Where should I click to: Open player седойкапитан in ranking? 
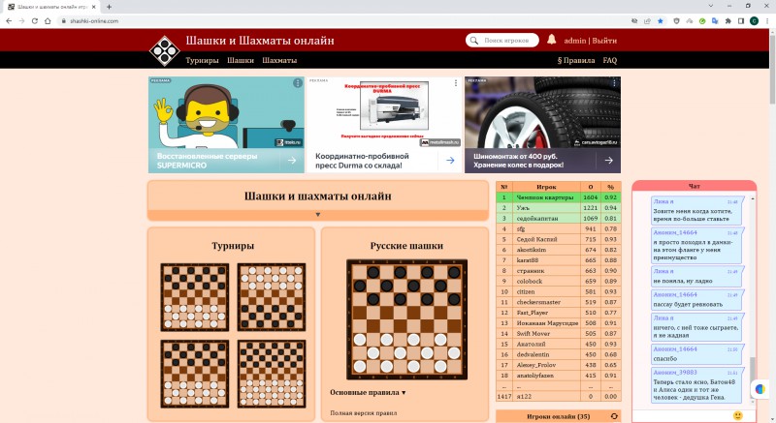[x=537, y=218]
